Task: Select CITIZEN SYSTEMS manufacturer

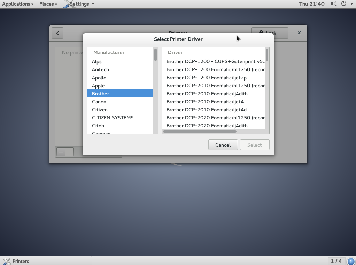Action: pyautogui.click(x=120, y=118)
